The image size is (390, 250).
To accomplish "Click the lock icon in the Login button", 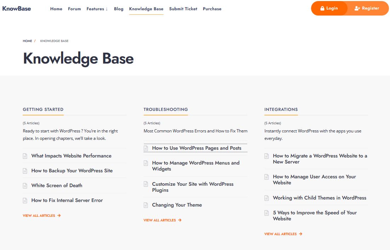I will tap(322, 8).
